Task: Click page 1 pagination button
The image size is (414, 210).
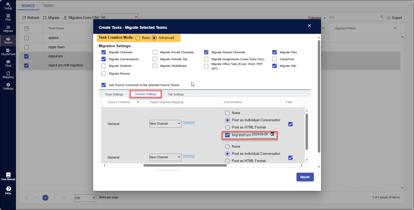Action: [46, 198]
